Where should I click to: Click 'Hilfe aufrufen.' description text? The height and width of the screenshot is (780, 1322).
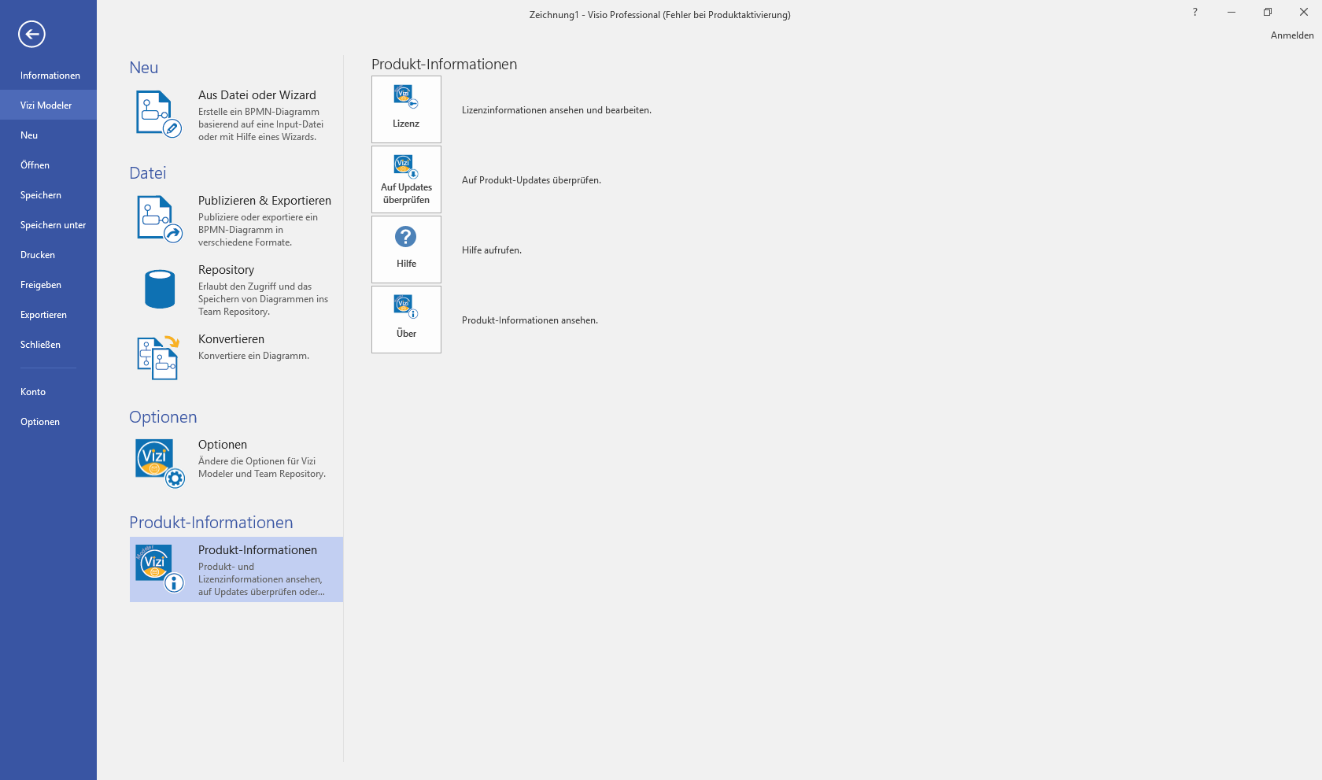492,250
